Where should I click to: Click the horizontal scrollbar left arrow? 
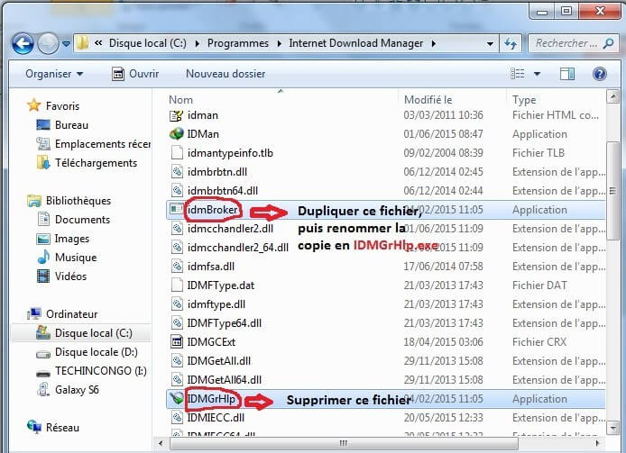coord(161,443)
